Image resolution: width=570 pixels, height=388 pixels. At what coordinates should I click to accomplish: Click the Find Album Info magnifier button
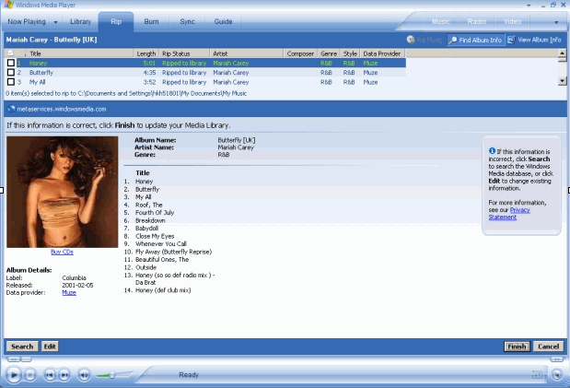(x=475, y=40)
